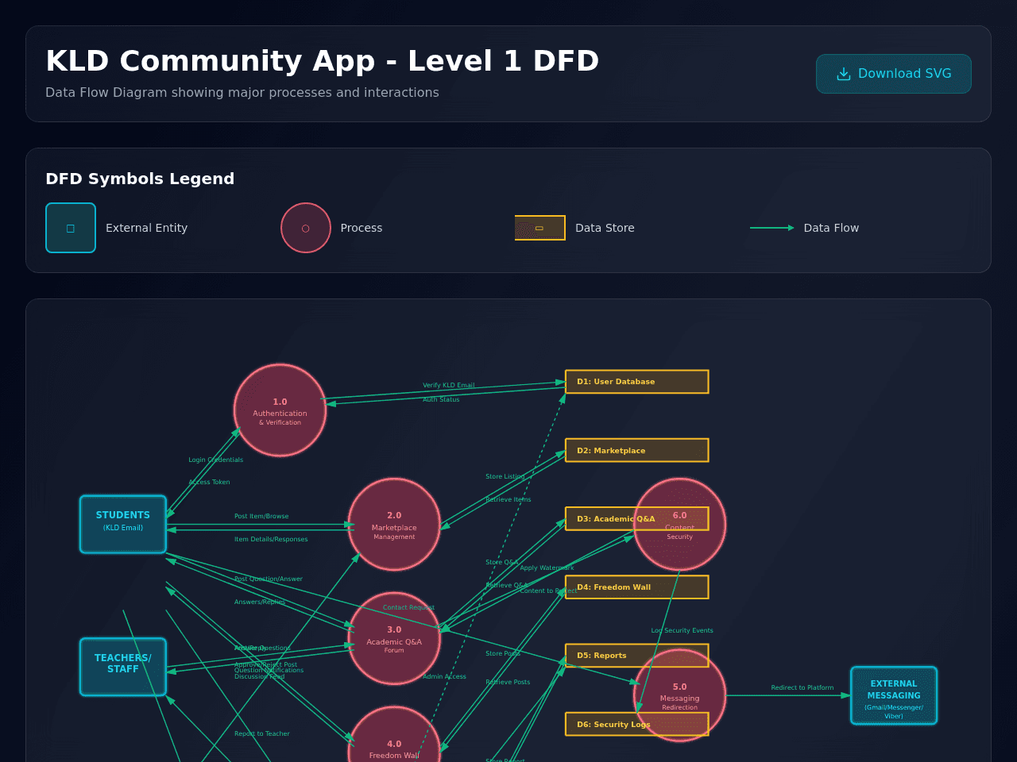The image size is (1017, 762).
Task: Click the 'Data Store' legend label text
Action: click(x=605, y=228)
